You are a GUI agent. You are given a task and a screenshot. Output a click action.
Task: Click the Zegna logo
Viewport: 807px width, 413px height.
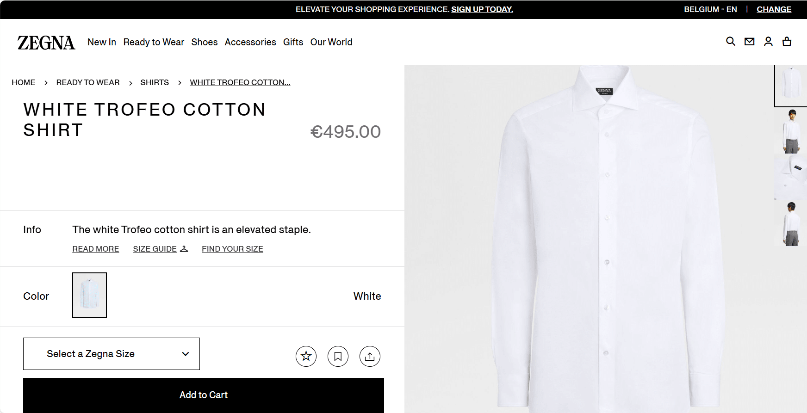coord(46,43)
